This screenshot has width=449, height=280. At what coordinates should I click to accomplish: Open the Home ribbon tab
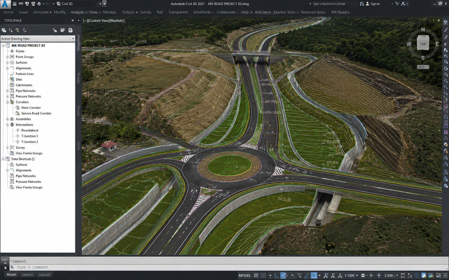click(8, 12)
